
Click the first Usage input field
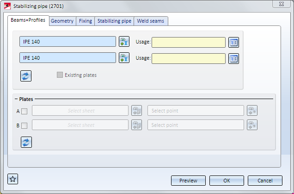tap(189, 42)
